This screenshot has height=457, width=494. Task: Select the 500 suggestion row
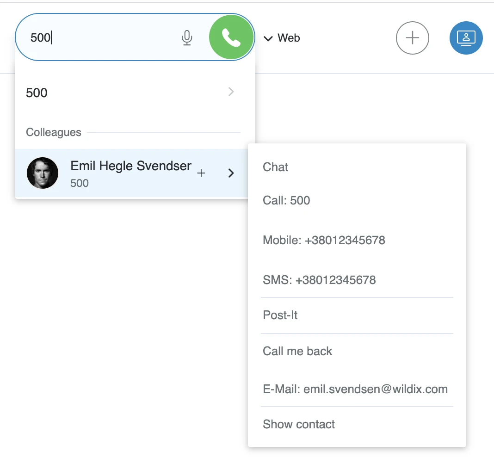coord(116,93)
